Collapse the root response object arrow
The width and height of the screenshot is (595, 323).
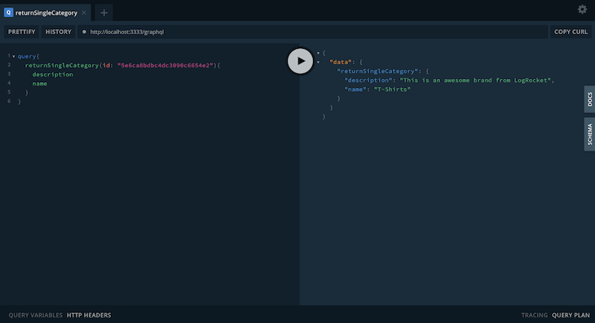pyautogui.click(x=318, y=53)
